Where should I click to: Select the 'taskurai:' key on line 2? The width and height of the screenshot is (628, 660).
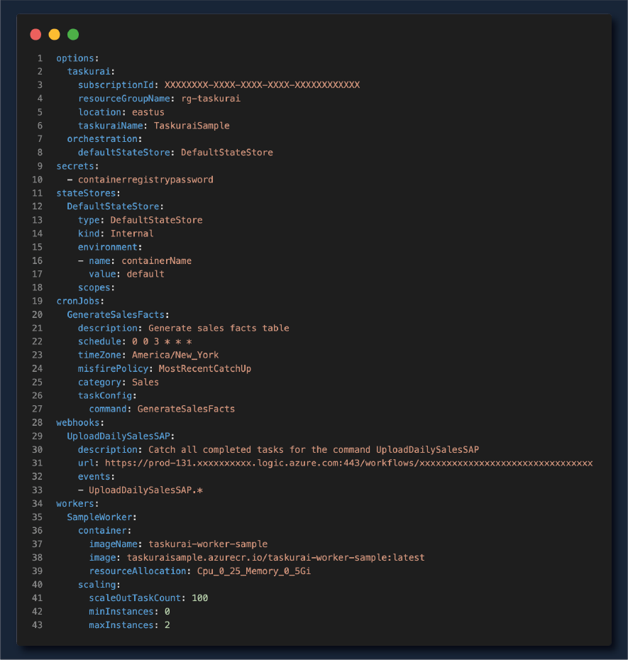(x=91, y=72)
